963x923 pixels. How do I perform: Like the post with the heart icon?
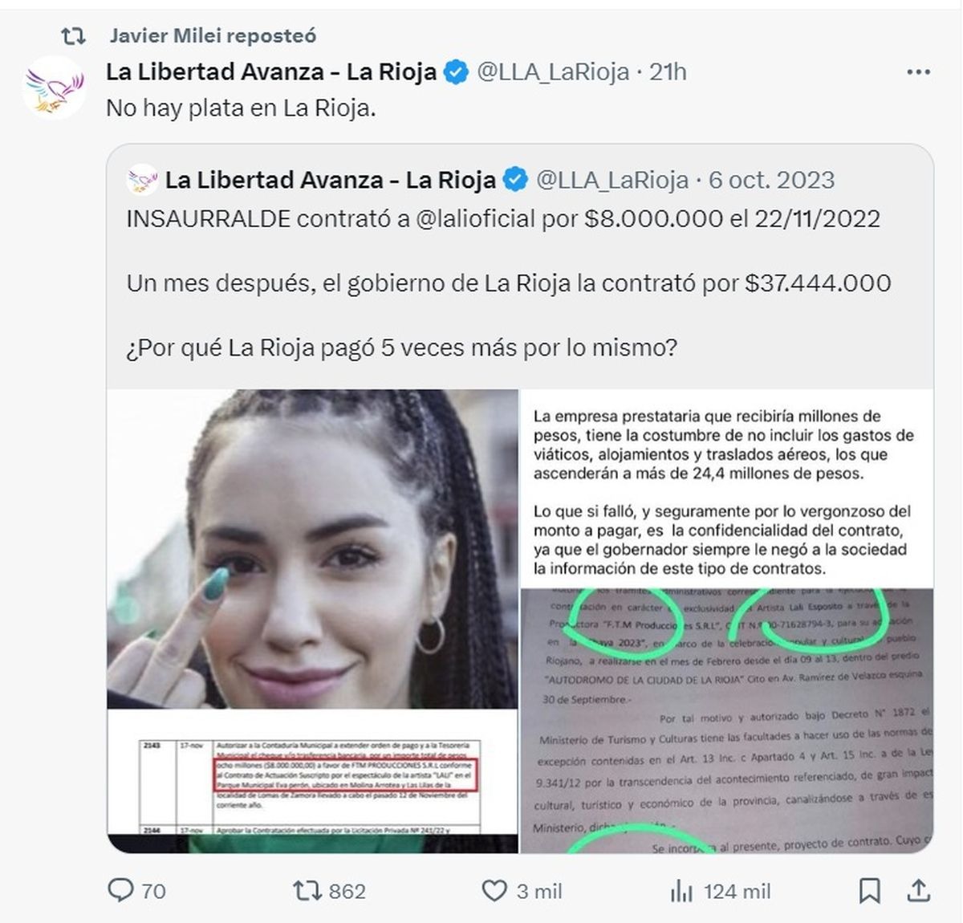click(494, 890)
